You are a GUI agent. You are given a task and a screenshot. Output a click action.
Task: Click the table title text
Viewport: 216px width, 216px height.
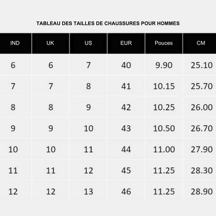pyautogui.click(x=108, y=23)
